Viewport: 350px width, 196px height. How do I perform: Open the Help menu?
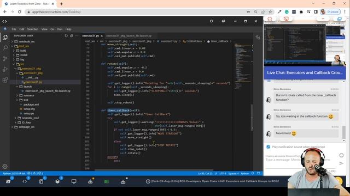coord(68,29)
